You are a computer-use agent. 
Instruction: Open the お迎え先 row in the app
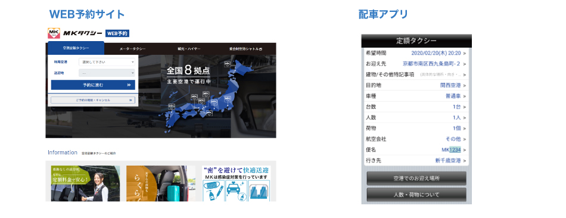pyautogui.click(x=416, y=64)
